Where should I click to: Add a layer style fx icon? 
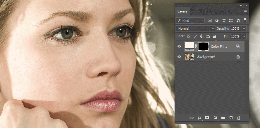coord(200,118)
